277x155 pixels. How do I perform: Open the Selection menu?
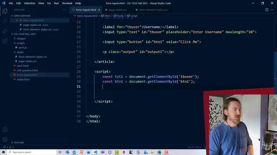point(29,3)
